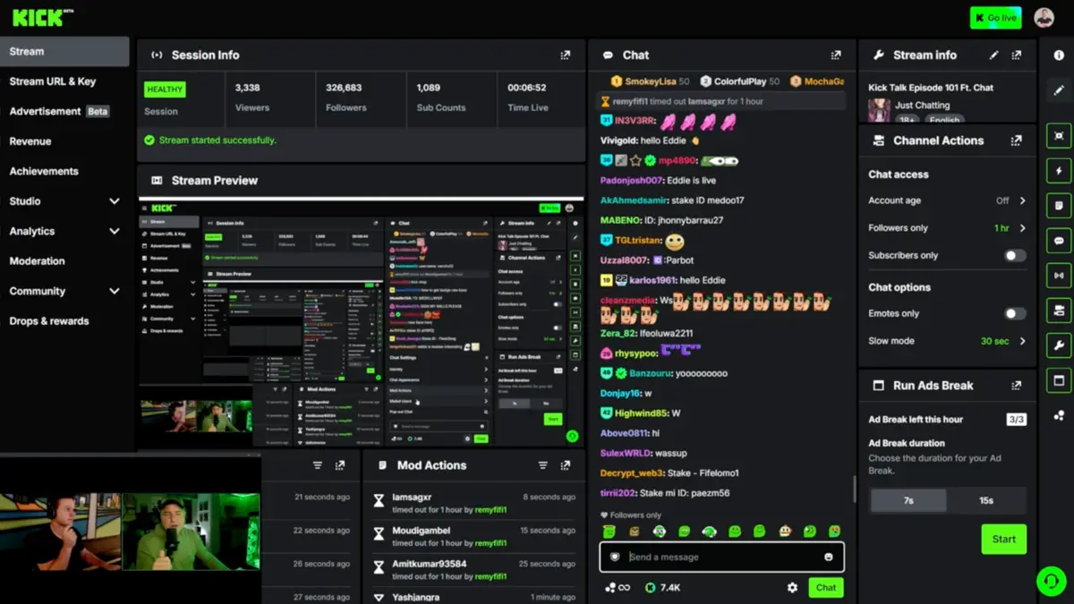Click the Send a message field
Image resolution: width=1074 pixels, height=604 pixels.
pyautogui.click(x=720, y=557)
